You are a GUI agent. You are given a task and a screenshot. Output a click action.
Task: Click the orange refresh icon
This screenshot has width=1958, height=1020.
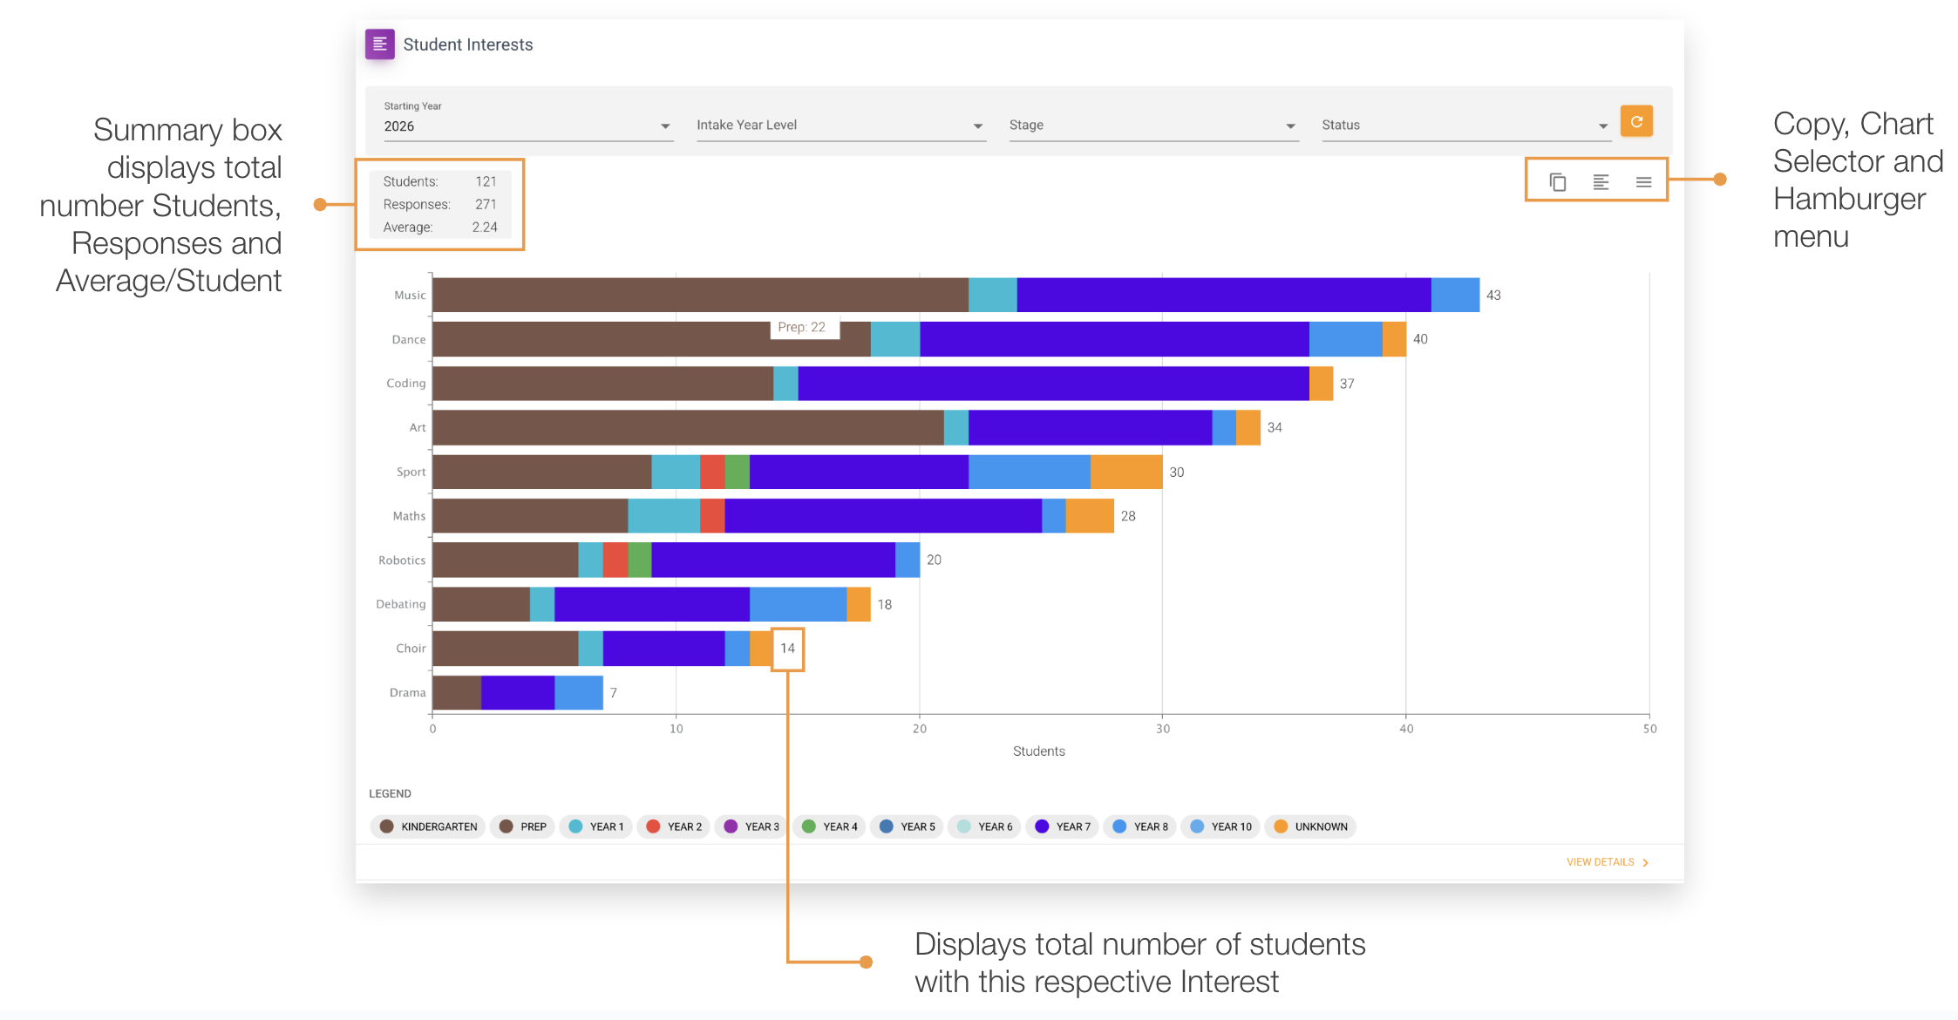1636,121
